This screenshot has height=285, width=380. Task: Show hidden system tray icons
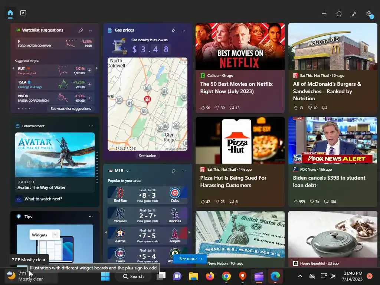click(x=300, y=276)
